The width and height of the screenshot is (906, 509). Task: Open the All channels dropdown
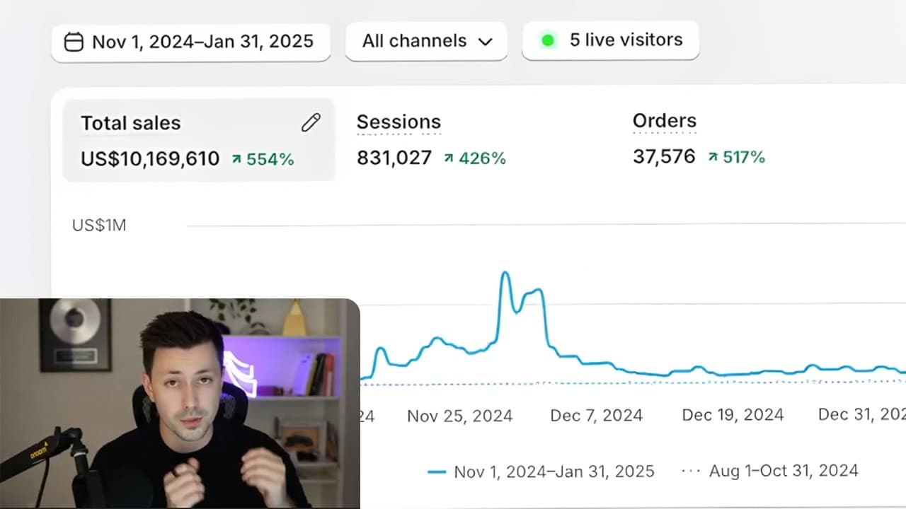click(426, 41)
